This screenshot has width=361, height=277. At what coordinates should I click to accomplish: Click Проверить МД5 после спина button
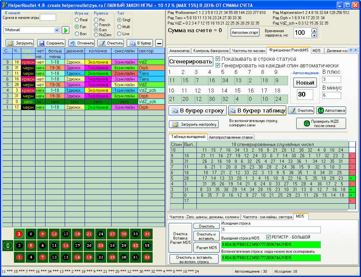tap(321, 123)
